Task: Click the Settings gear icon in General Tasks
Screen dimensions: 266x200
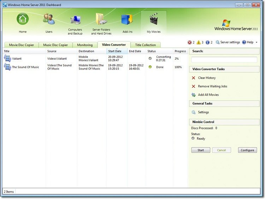Action: (194, 112)
